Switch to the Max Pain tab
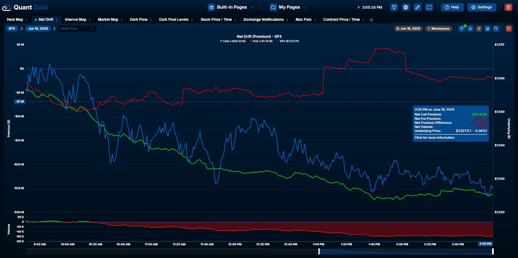The image size is (518, 258). 303,19
